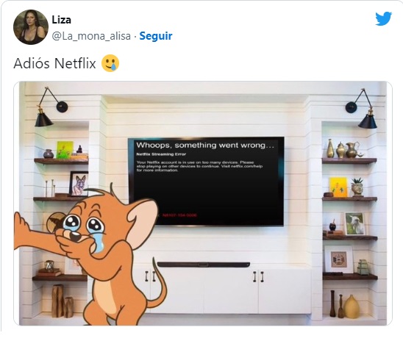Click the 'Whoops, something went wrong' headline

point(205,145)
